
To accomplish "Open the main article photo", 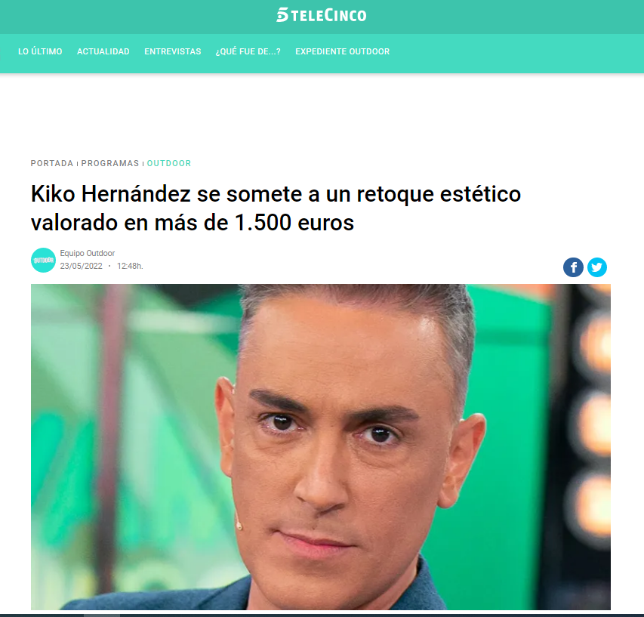I will (321, 447).
